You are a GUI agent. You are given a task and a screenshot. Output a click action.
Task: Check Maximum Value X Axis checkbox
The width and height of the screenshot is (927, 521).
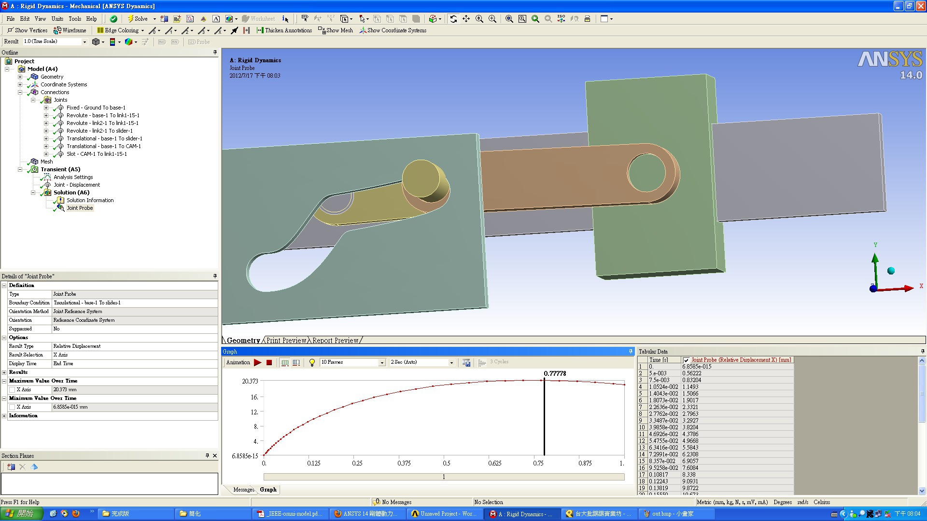tap(12, 390)
